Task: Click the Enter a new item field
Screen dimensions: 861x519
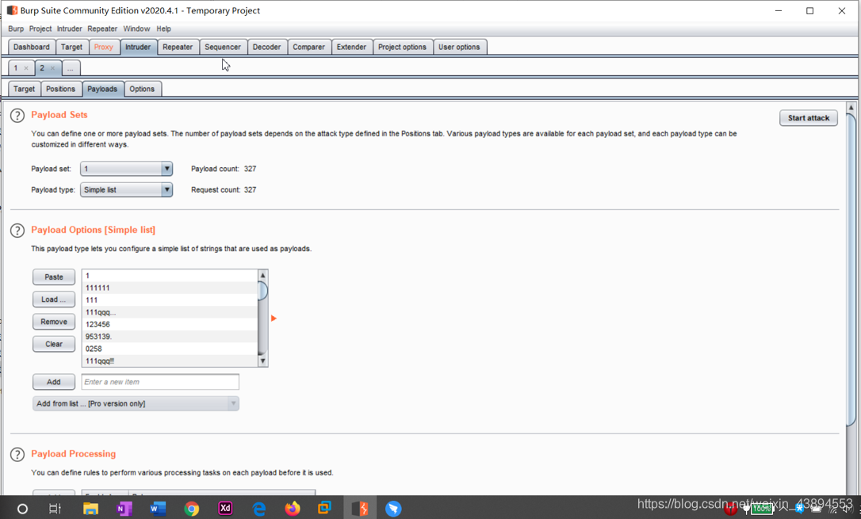Action: click(x=160, y=382)
